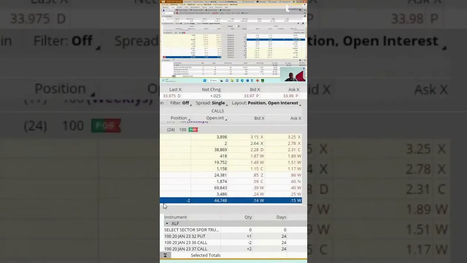Select the Forex Trader sub-tab
Image resolution: width=467 pixels, height=263 pixels.
pos(182,10)
